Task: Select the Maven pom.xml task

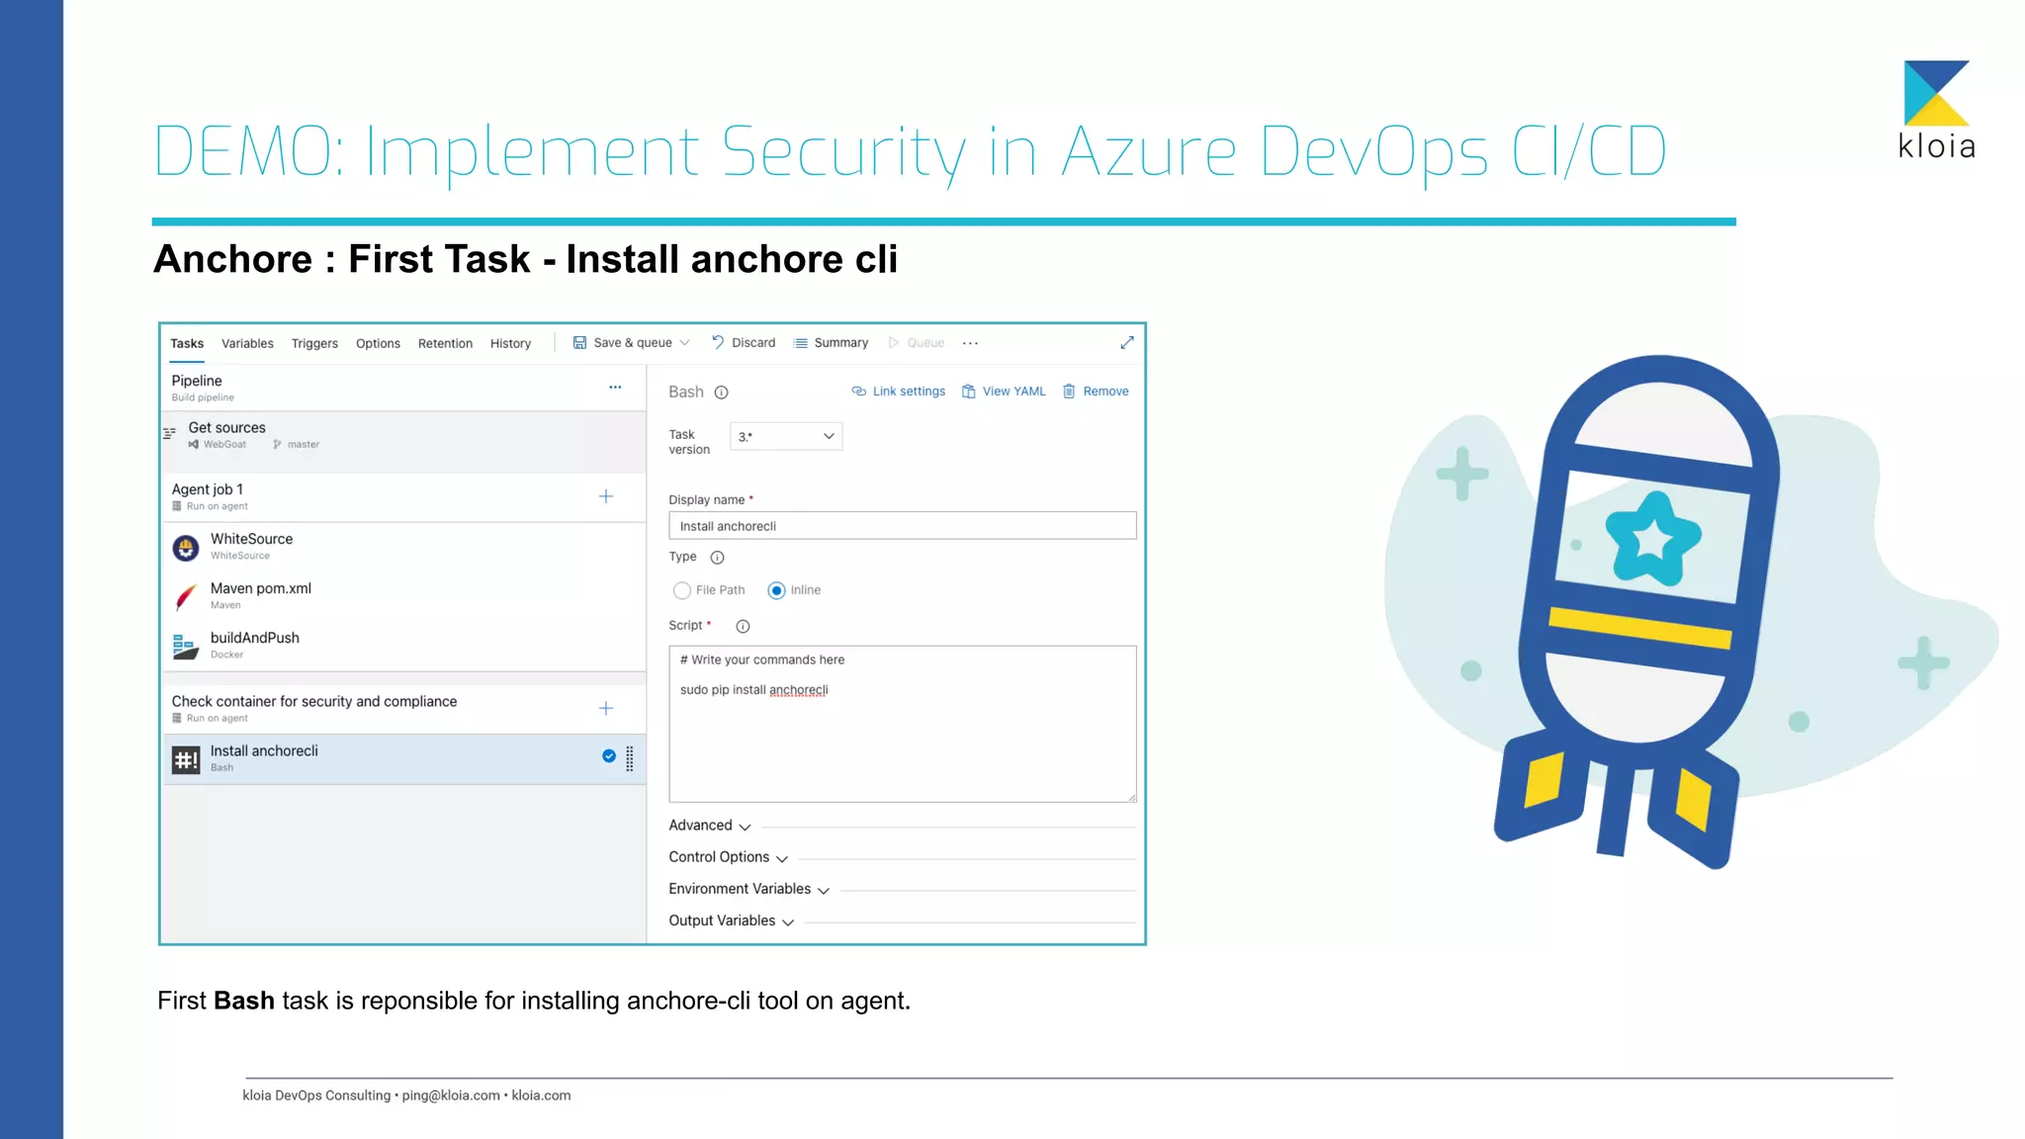Action: (403, 596)
